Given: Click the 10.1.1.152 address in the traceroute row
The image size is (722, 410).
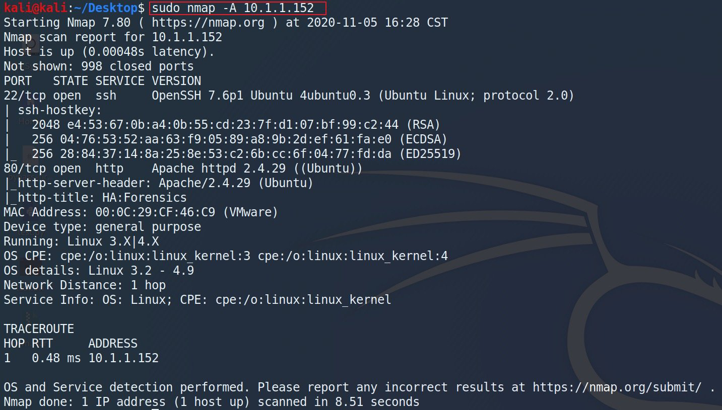Looking at the screenshot, I should pos(123,358).
